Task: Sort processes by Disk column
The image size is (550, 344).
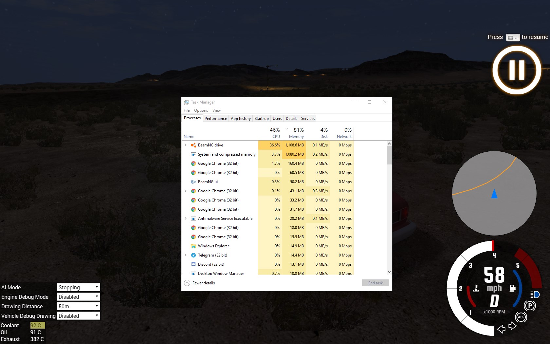Action: click(x=318, y=133)
